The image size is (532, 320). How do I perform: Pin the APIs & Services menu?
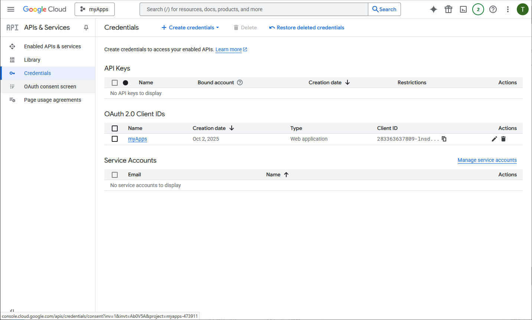pyautogui.click(x=86, y=27)
